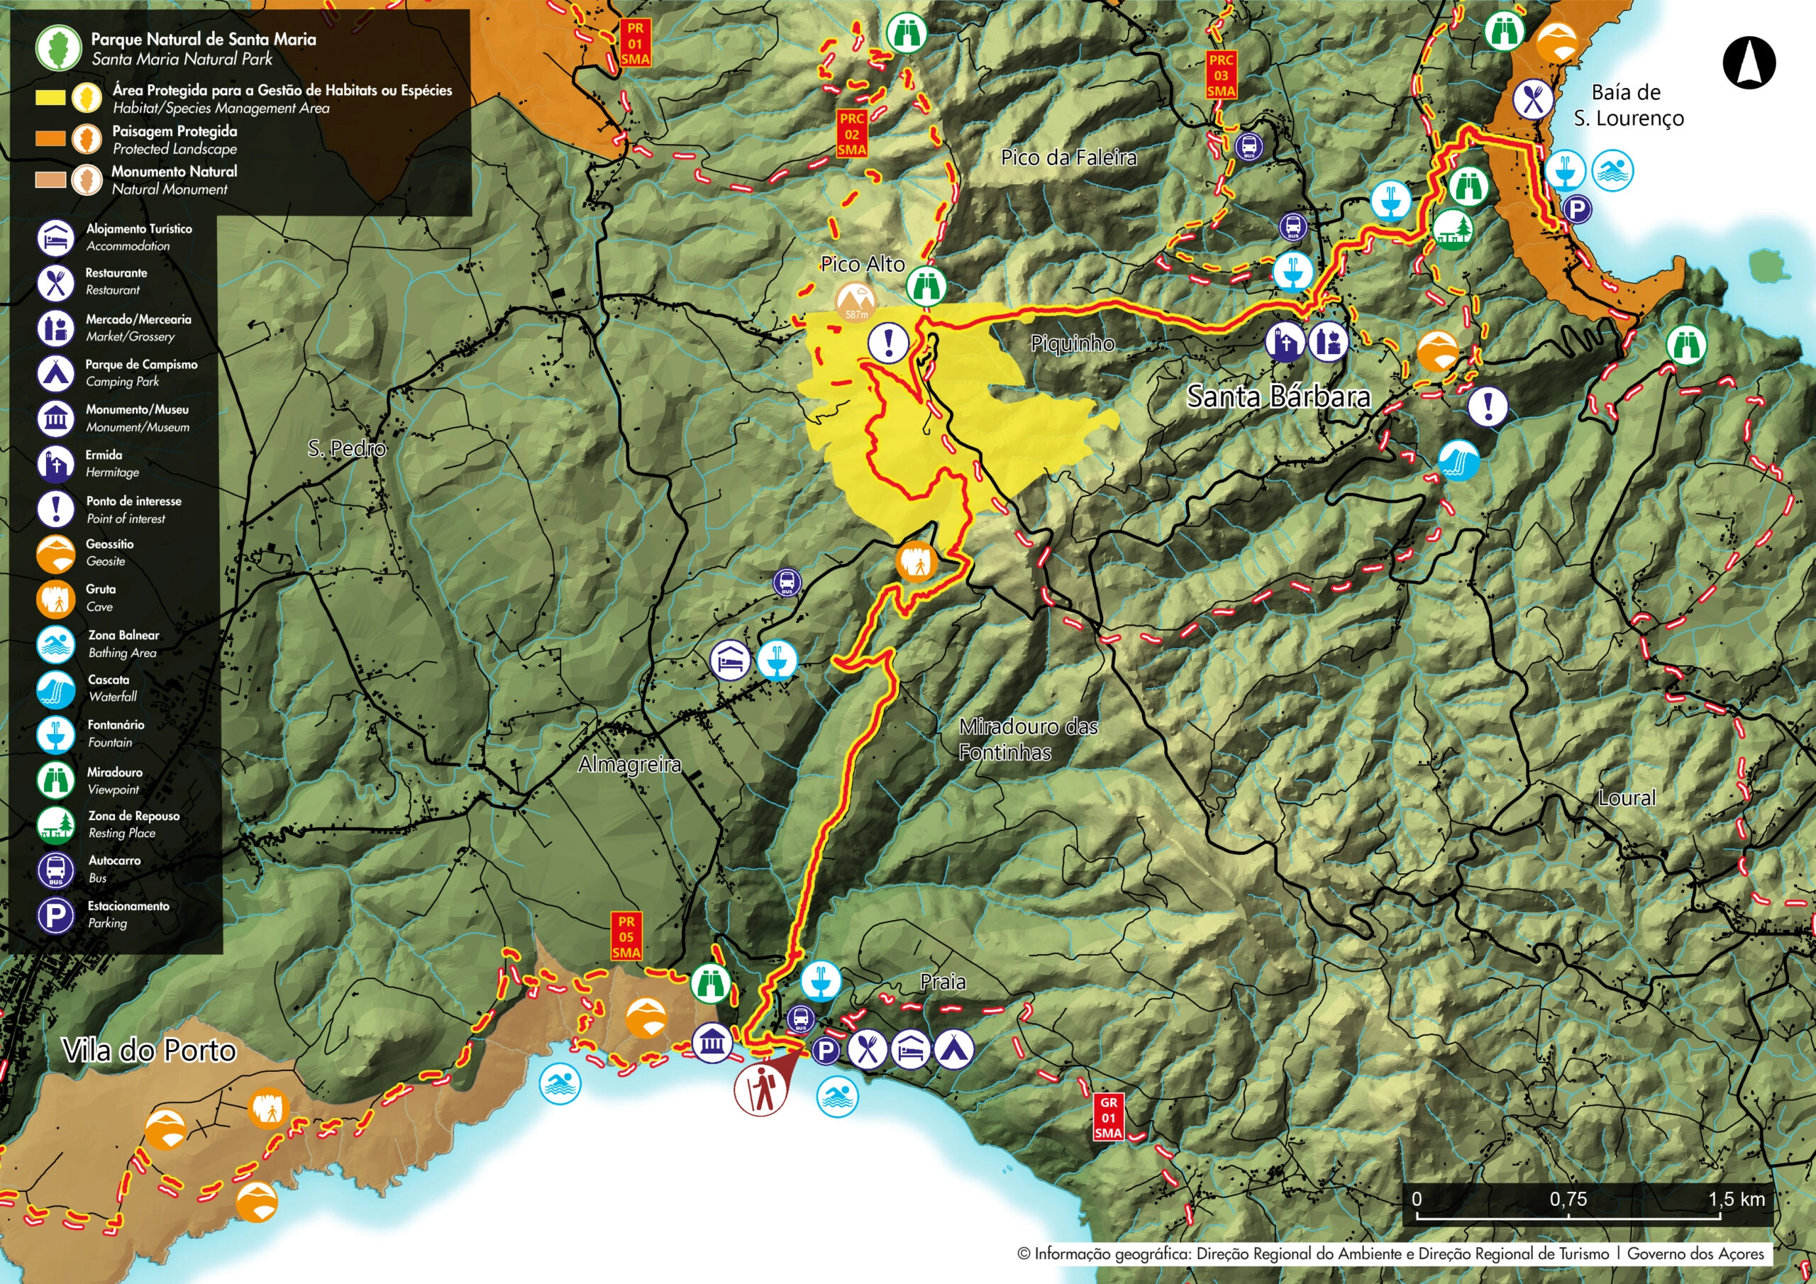Click the camping tent icon at Praia

tap(954, 1050)
